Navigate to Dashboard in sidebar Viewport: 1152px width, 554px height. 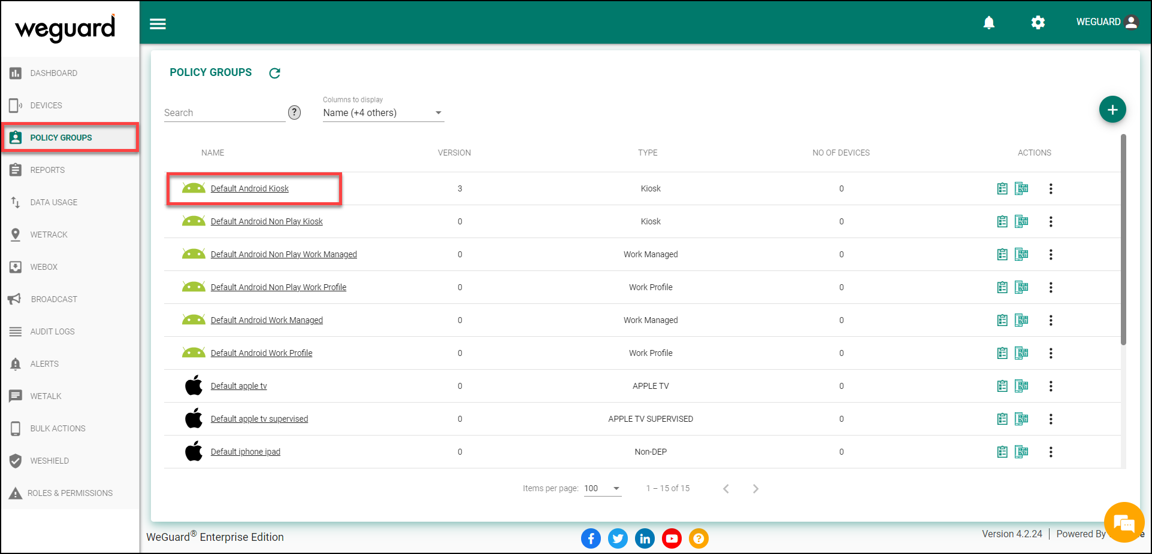click(70, 73)
